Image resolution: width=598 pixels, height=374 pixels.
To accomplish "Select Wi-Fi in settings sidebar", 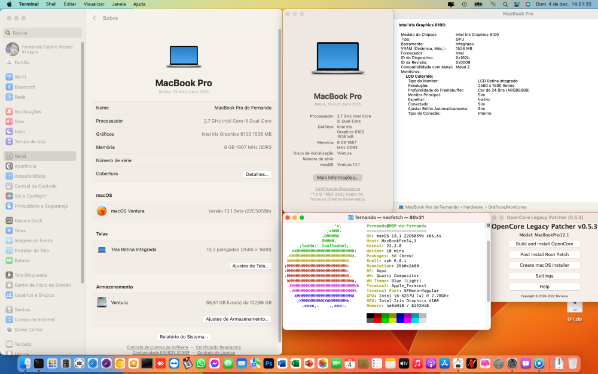I will [x=41, y=77].
